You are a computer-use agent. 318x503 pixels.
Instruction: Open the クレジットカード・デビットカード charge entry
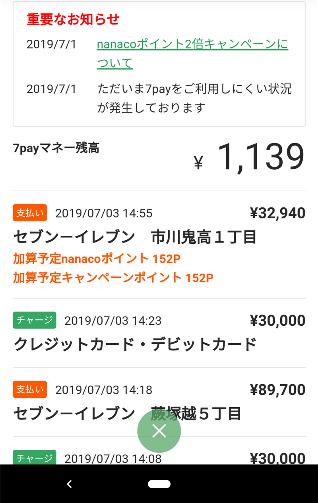click(x=135, y=344)
